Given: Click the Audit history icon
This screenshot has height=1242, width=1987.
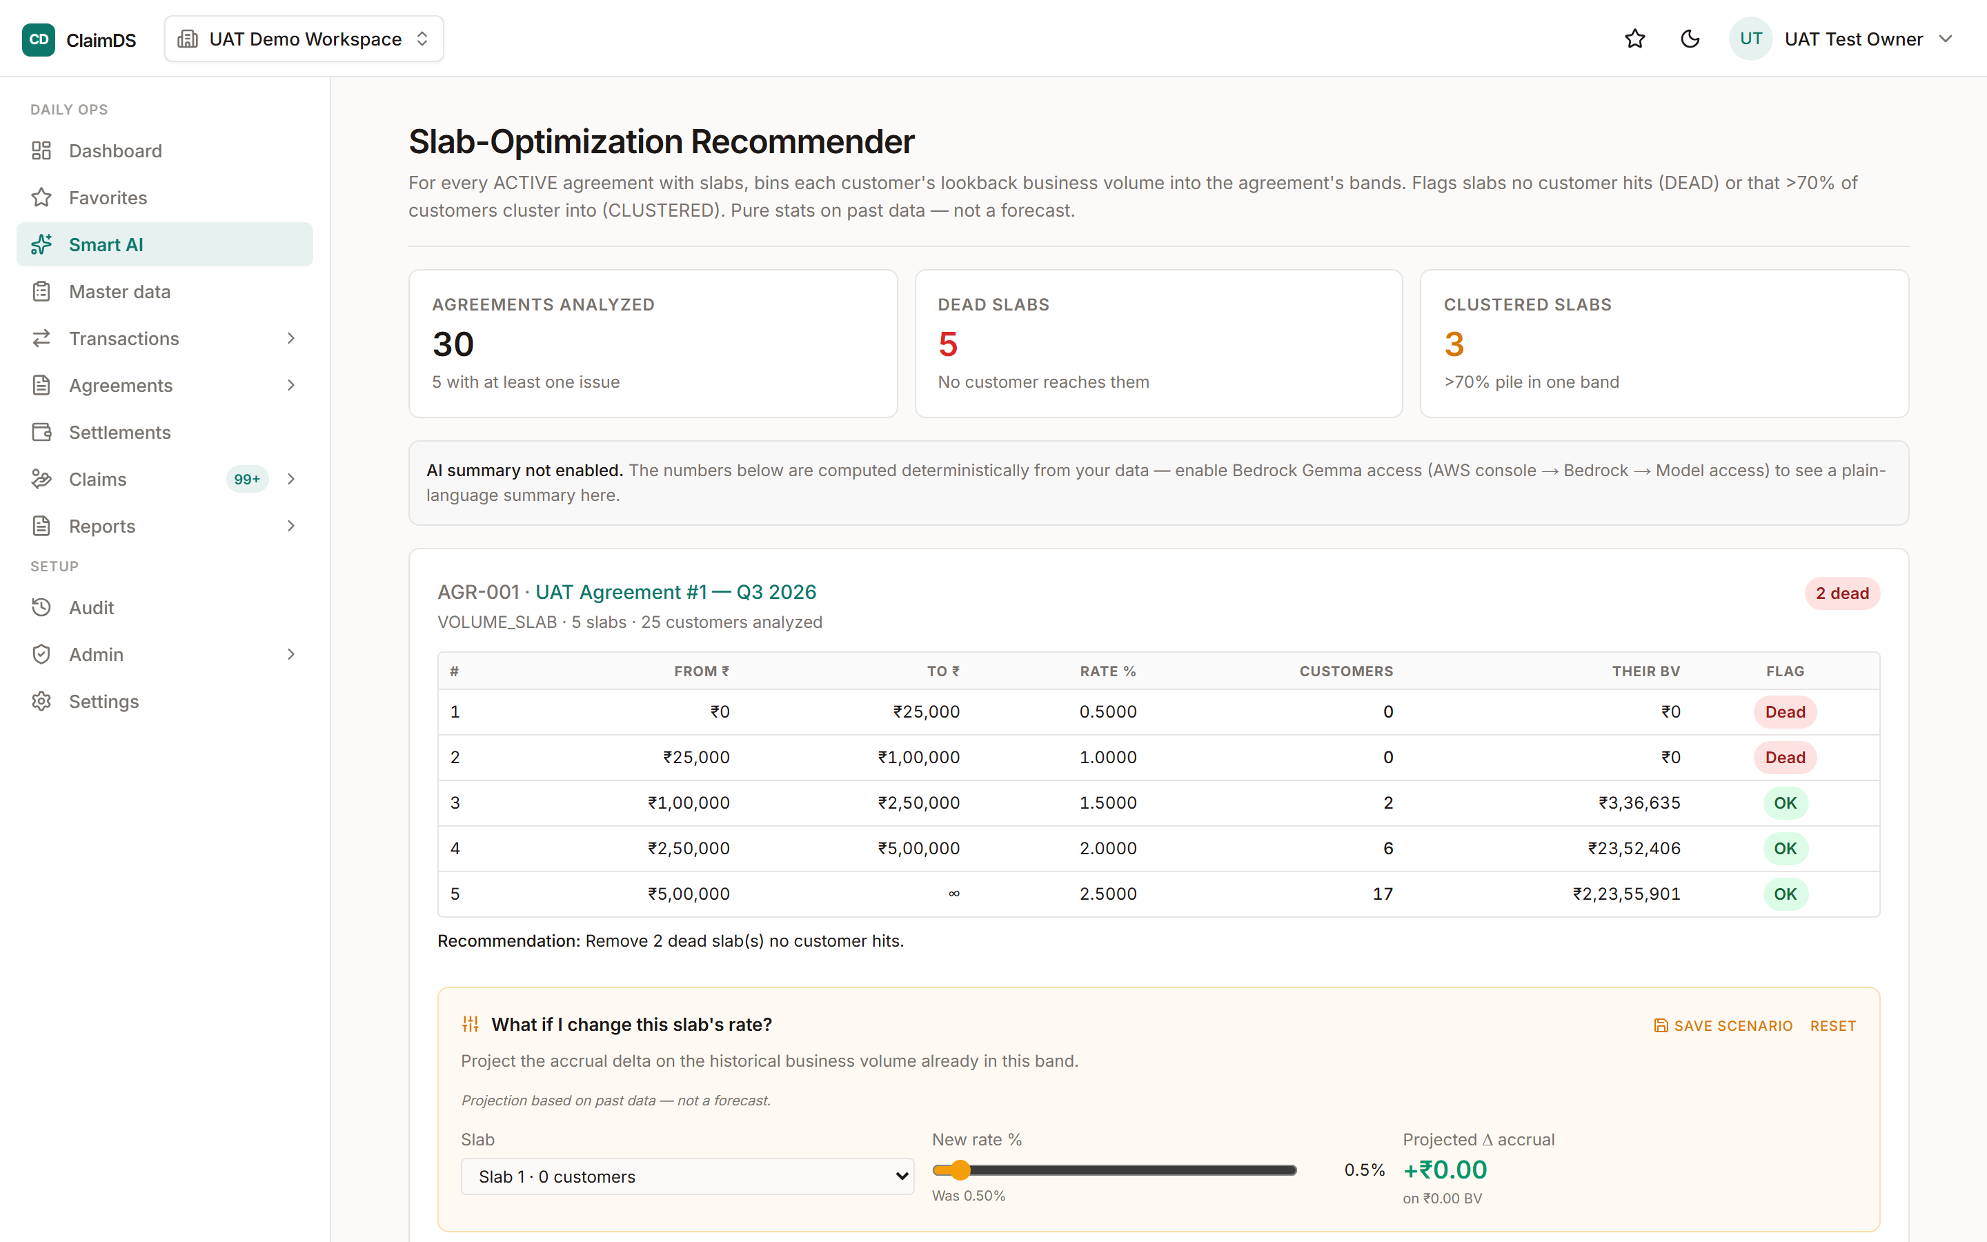Looking at the screenshot, I should 41,607.
